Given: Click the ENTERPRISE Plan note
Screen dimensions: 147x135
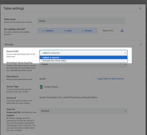Looking at the screenshot, I should pos(29,112).
